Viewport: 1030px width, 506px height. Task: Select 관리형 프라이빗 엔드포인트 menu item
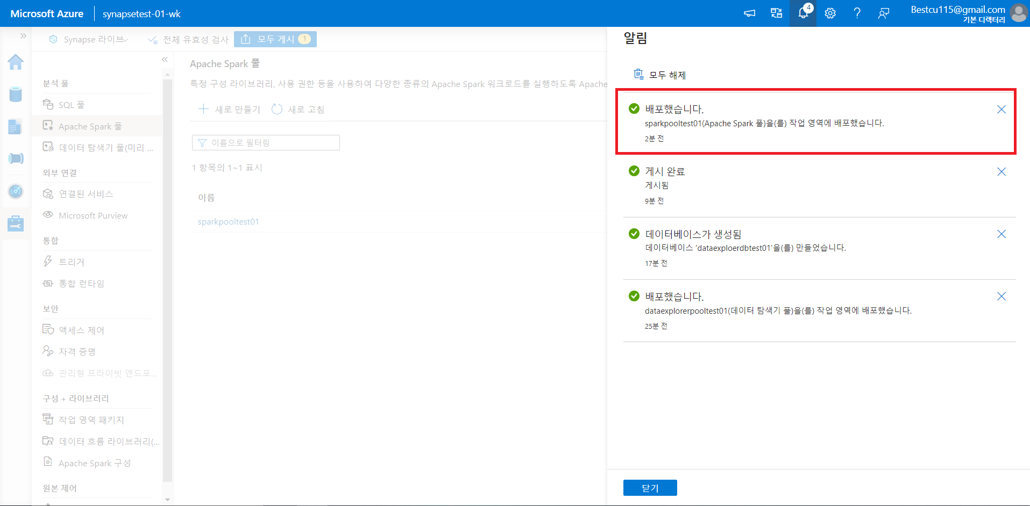[x=97, y=373]
